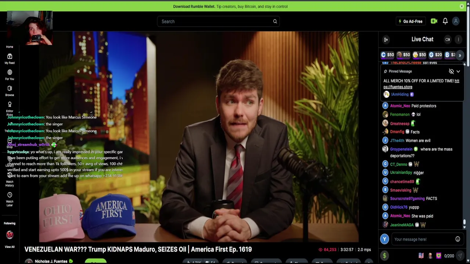Collapse the Live Chat panel with arrow icon
Image resolution: width=470 pixels, height=264 pixels.
coord(386,40)
